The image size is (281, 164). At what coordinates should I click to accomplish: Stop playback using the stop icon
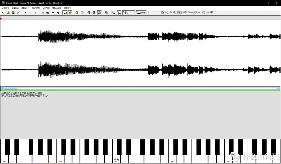coord(36,12)
